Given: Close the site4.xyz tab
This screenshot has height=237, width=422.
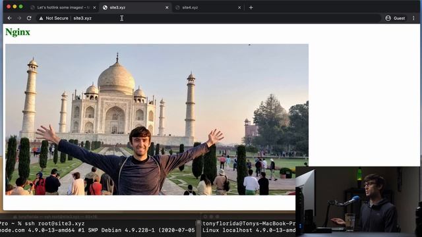Looking at the screenshot, I should (239, 7).
